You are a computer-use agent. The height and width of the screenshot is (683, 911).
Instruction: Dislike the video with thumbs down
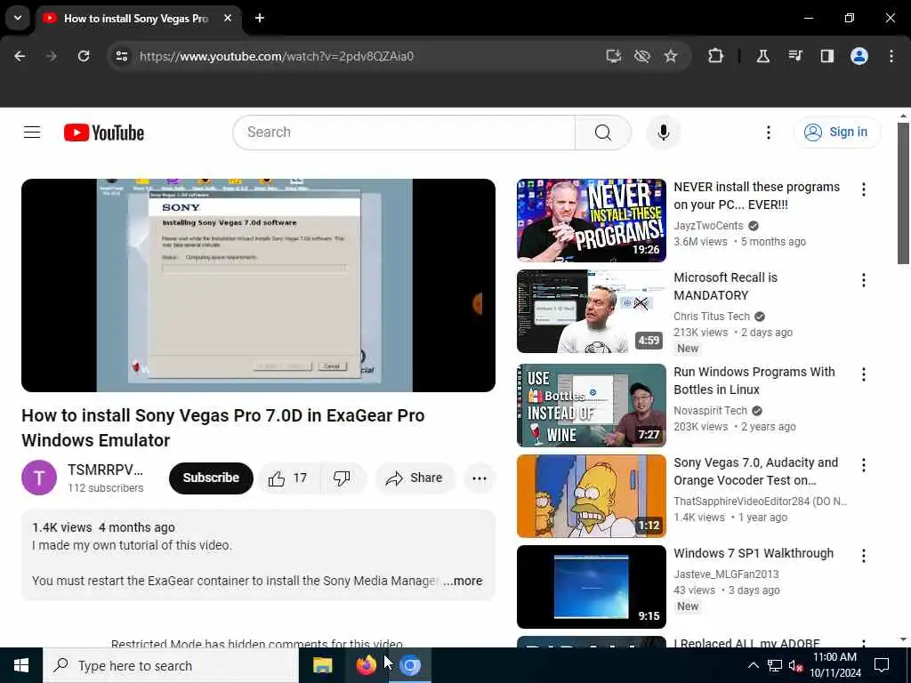pyautogui.click(x=342, y=478)
